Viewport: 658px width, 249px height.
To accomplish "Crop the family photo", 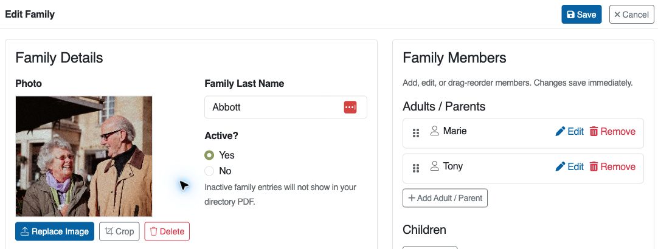I will tap(119, 231).
